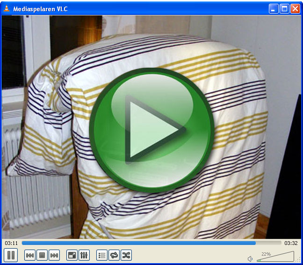Viewport: 303px width, 265px height.
Task: Open the extended settings equalizer panel
Action: click(84, 255)
